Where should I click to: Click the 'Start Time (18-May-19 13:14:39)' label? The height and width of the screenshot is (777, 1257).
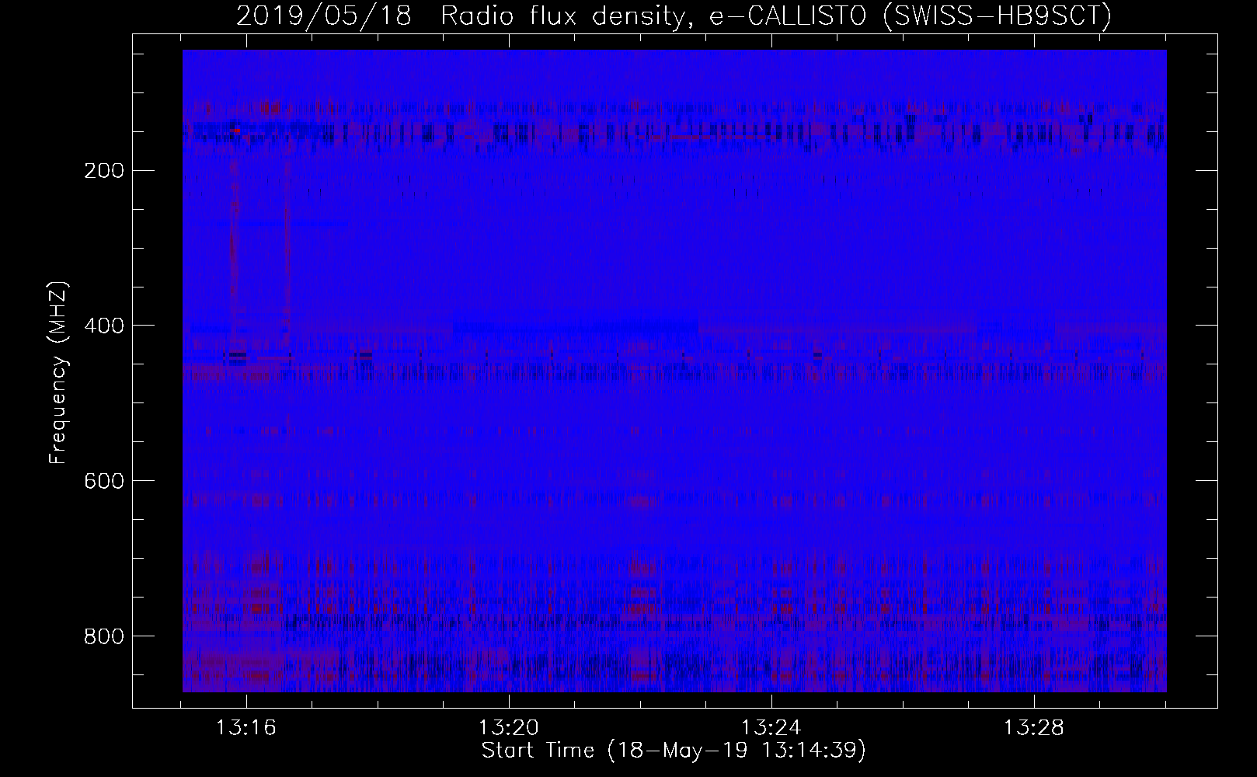coord(674,751)
